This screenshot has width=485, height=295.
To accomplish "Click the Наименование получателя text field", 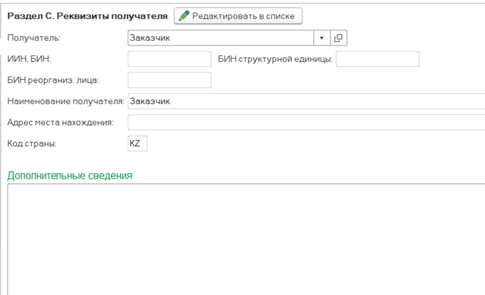I will [x=304, y=101].
